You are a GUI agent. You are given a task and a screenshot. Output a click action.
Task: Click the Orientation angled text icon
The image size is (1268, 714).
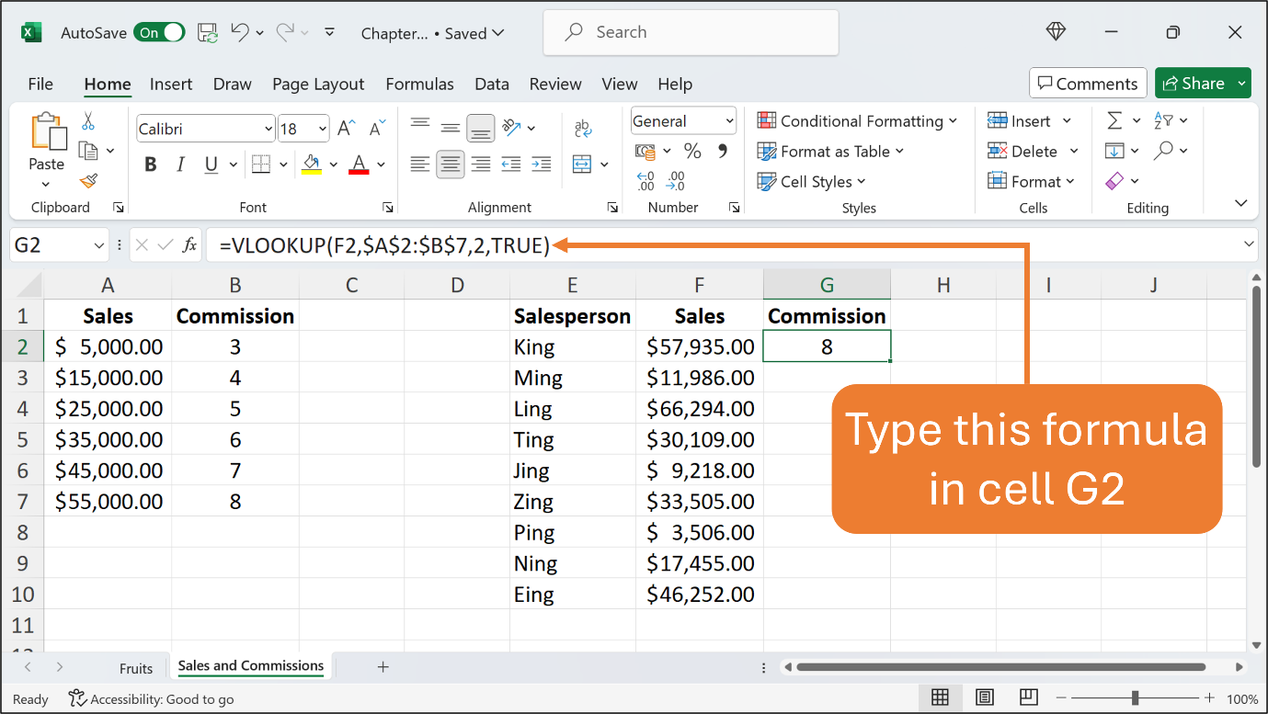[x=512, y=128]
